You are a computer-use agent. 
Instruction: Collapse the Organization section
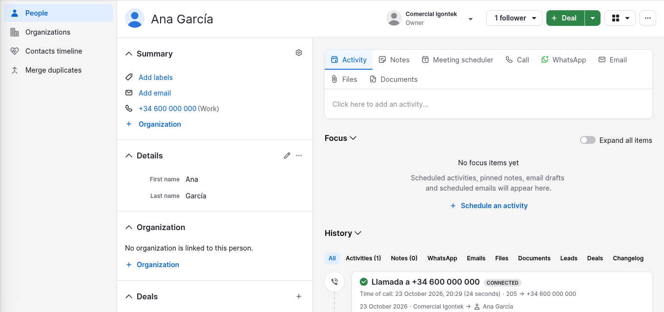coord(129,227)
